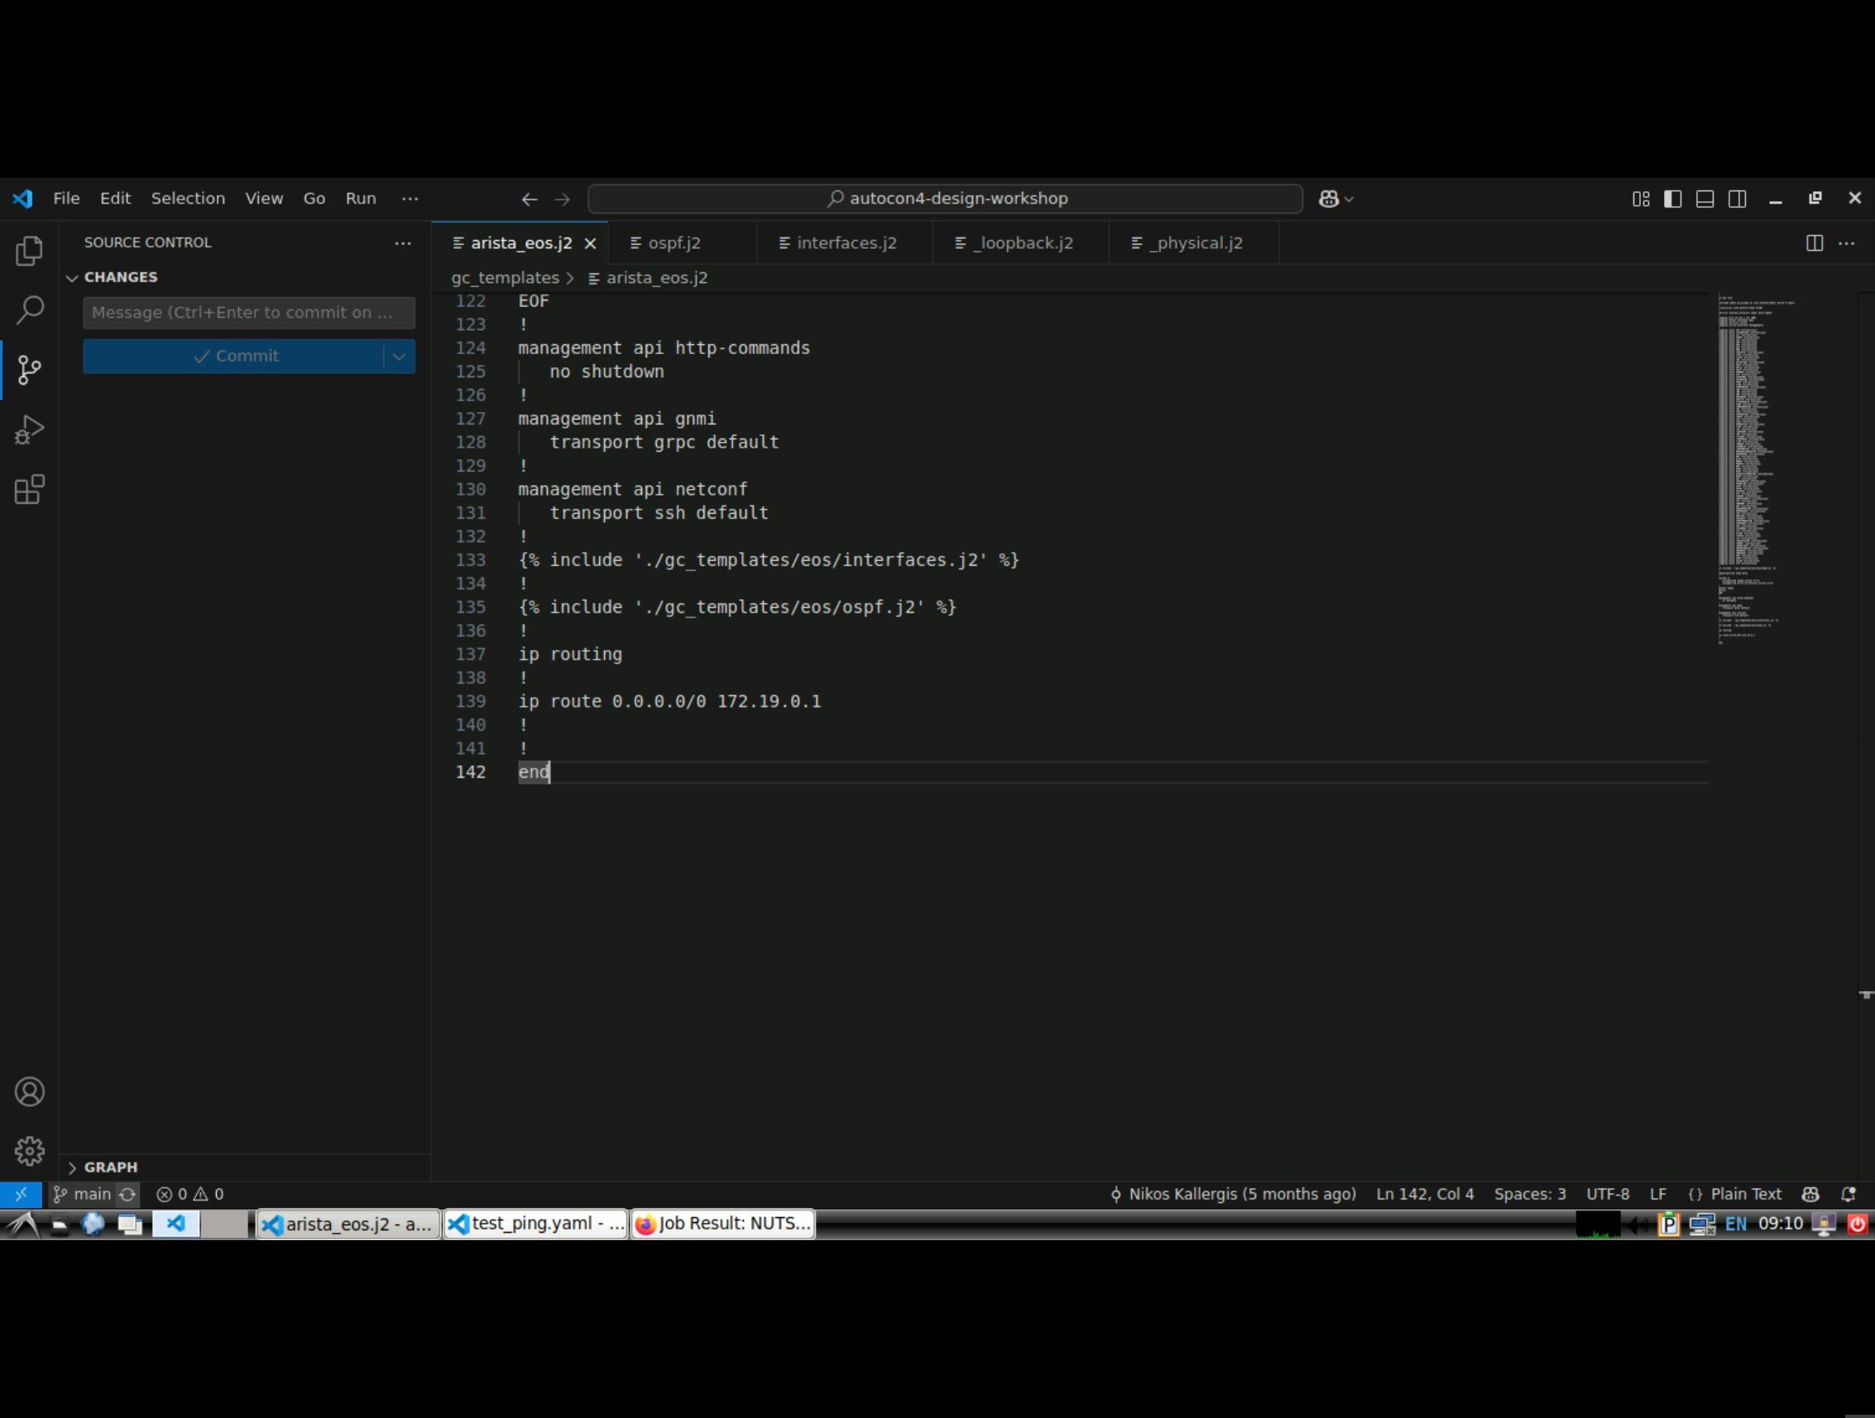
Task: Open the Selection menu
Action: (187, 199)
